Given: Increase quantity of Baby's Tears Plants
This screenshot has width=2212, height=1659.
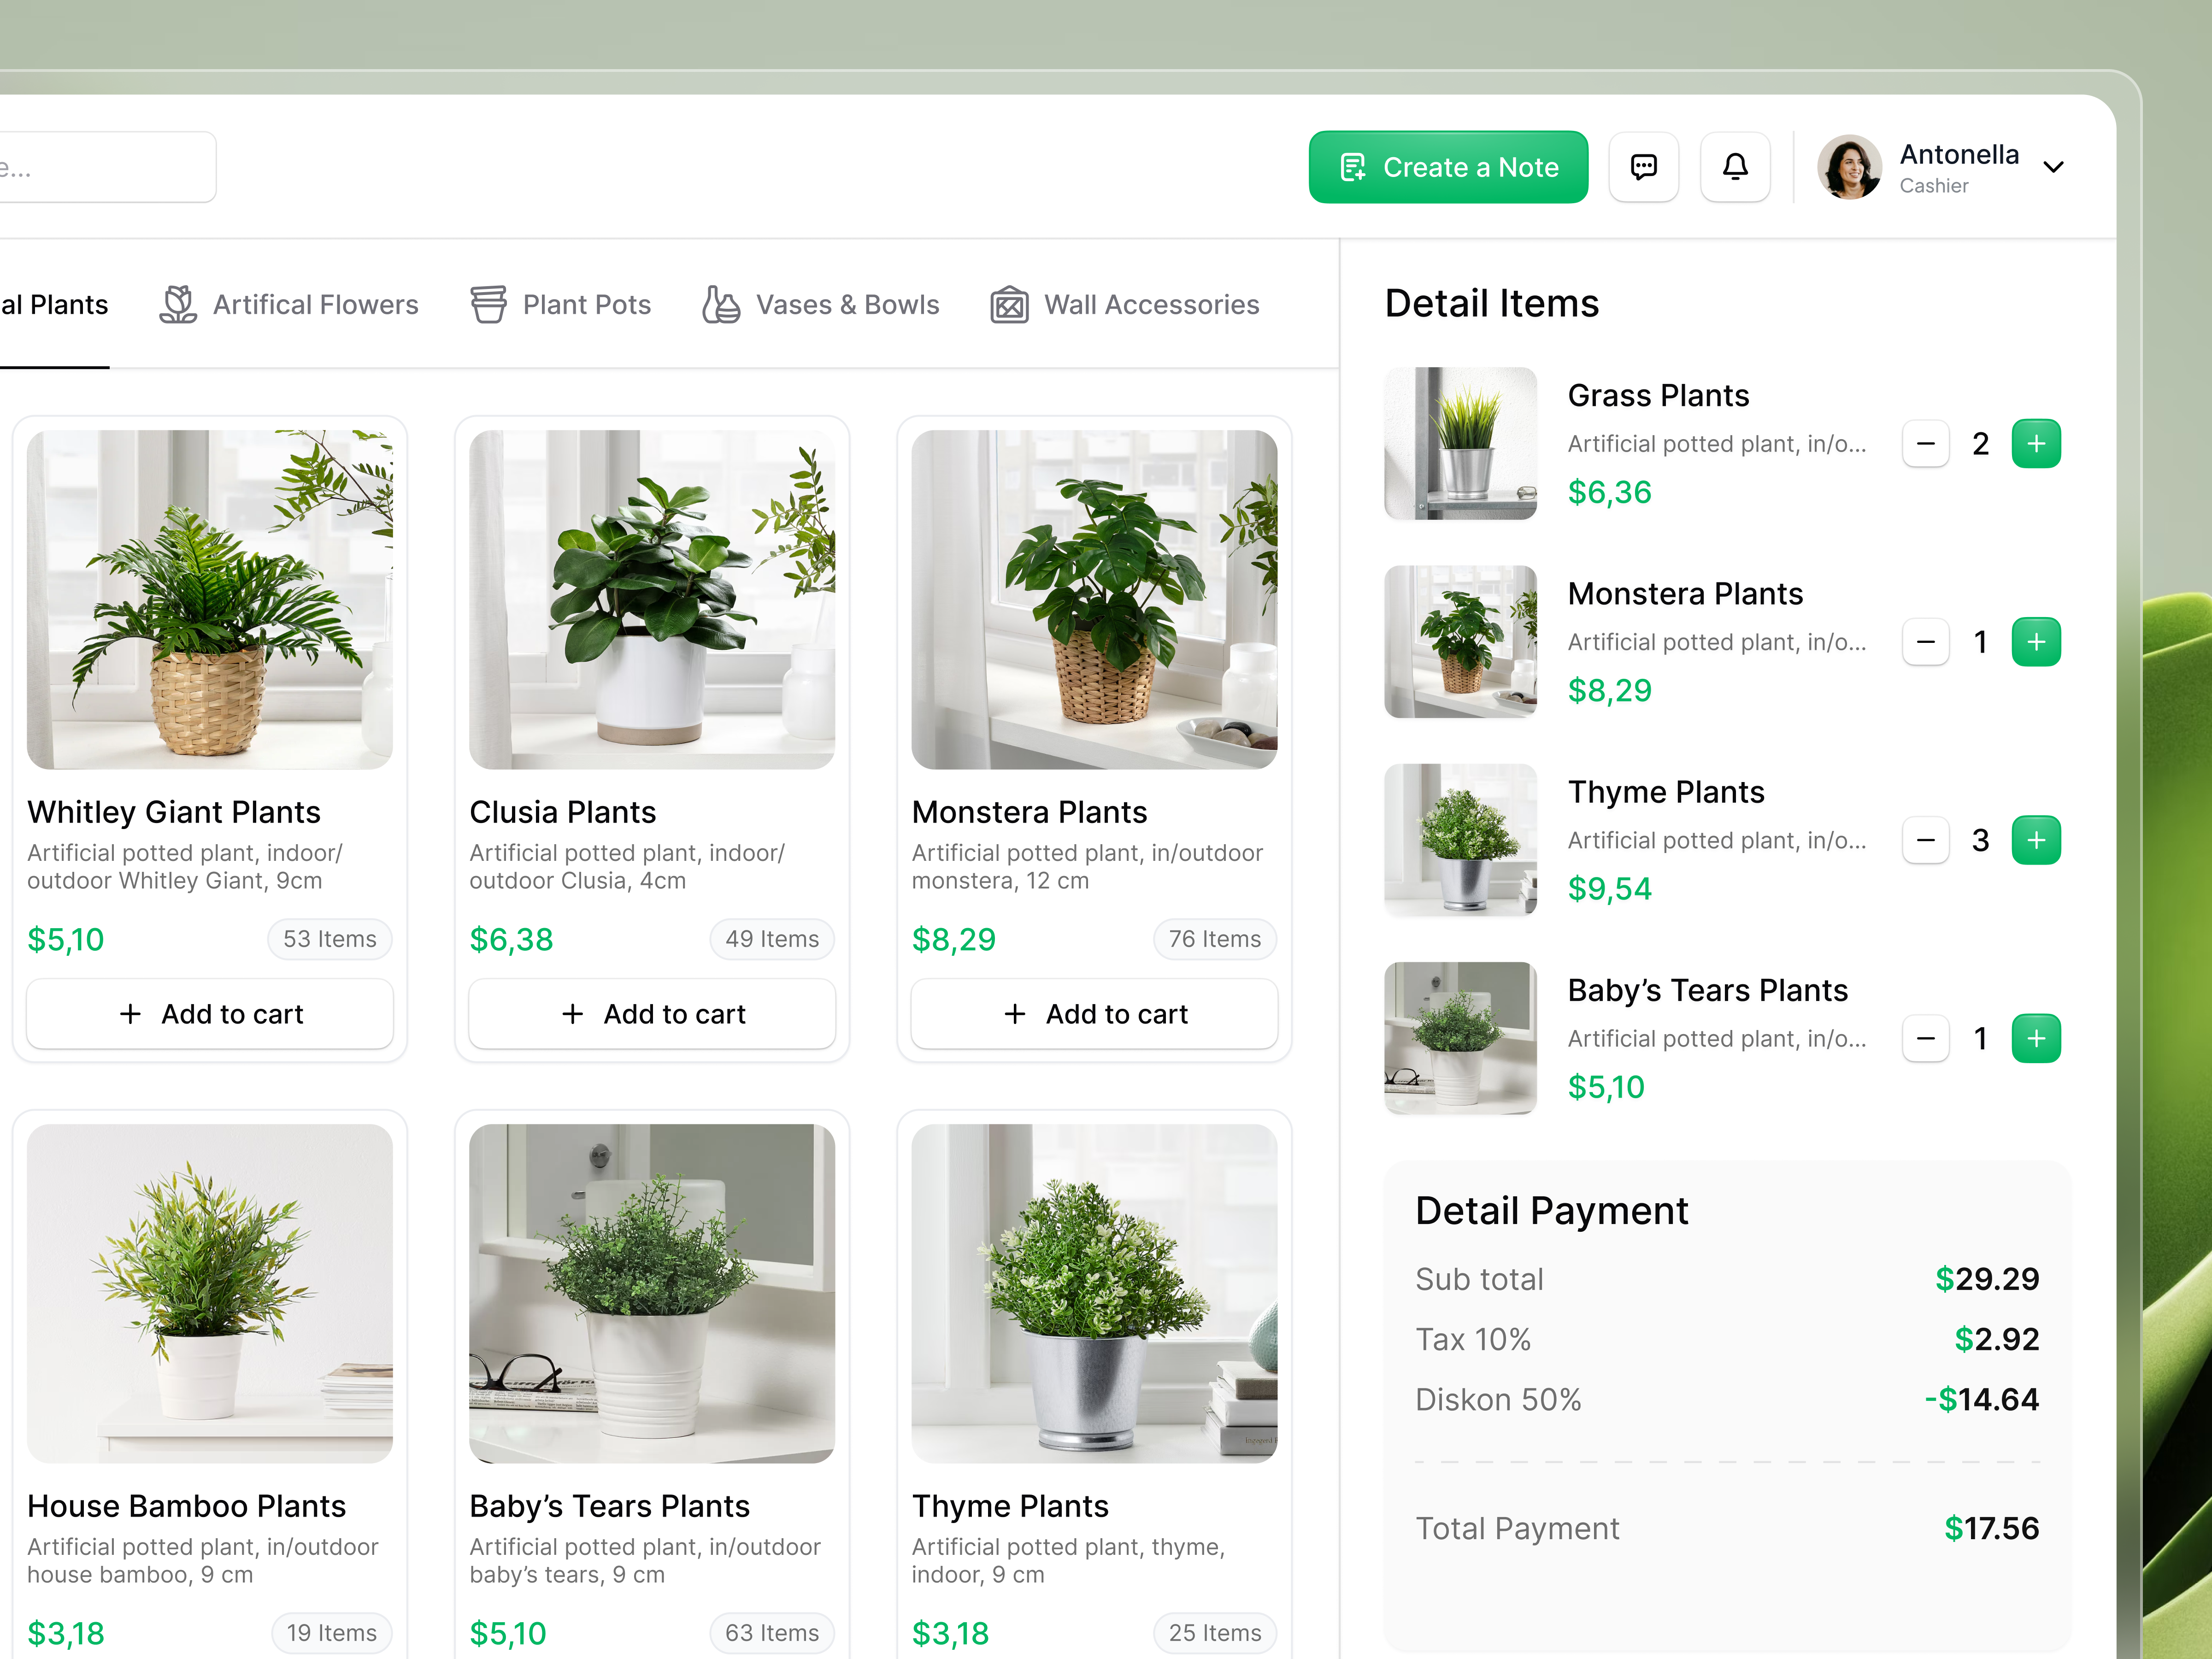Looking at the screenshot, I should [x=2036, y=1038].
